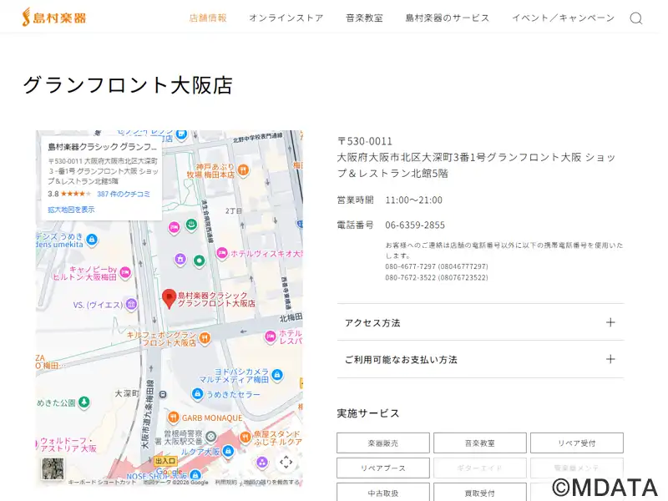668x501 pixels.
Task: Expand the アクセス方法 section
Action: (x=480, y=322)
